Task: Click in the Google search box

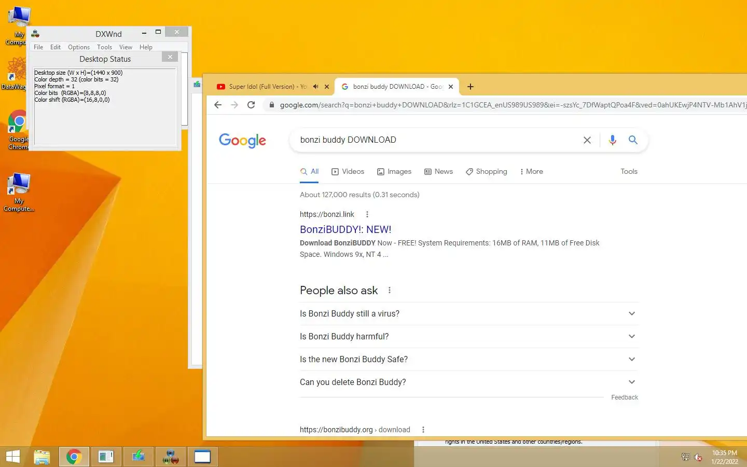Action: pyautogui.click(x=436, y=140)
